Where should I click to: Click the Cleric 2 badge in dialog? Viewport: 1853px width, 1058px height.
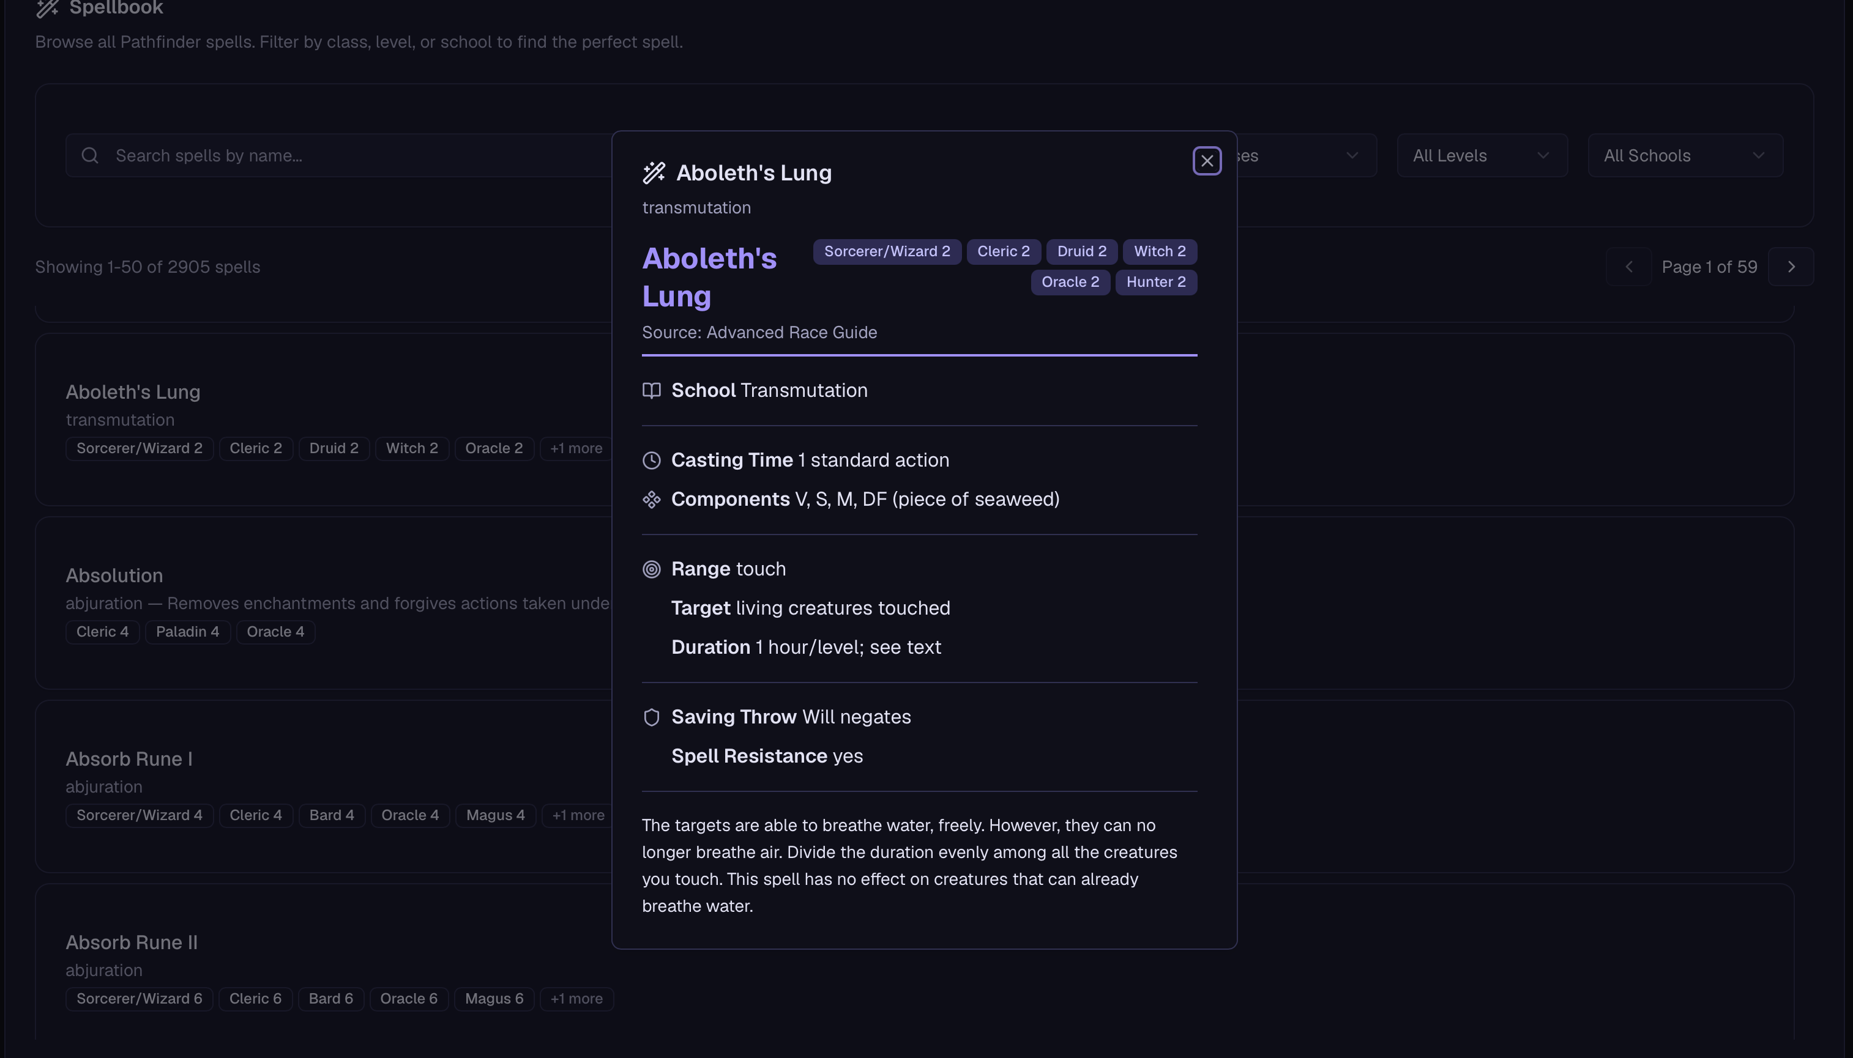[1003, 251]
